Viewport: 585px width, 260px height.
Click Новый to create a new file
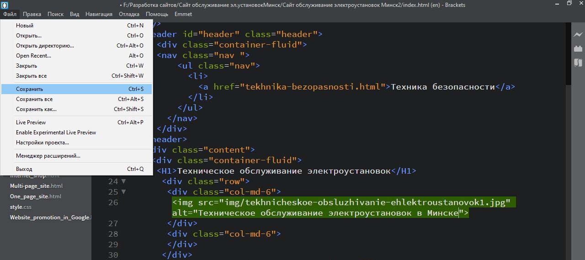25,26
